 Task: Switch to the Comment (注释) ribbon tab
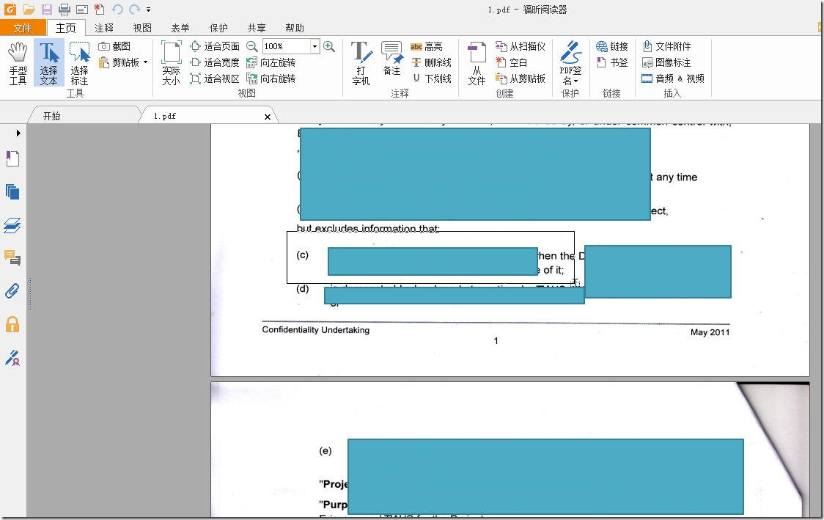pyautogui.click(x=104, y=28)
